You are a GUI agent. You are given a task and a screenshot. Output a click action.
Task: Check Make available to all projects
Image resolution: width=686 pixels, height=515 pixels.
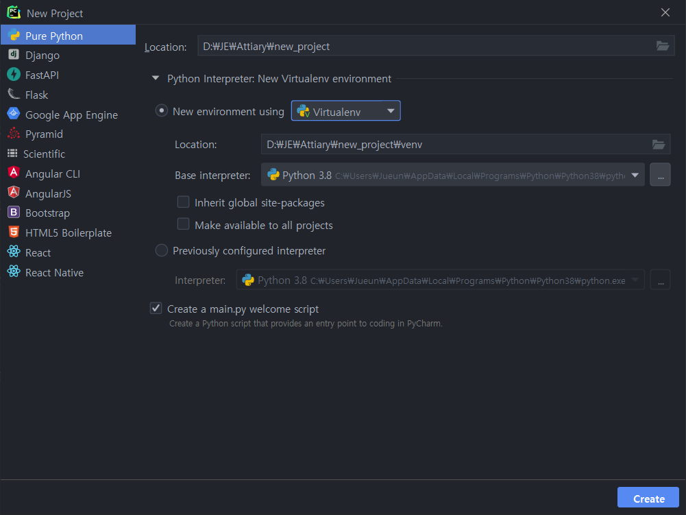(x=183, y=224)
